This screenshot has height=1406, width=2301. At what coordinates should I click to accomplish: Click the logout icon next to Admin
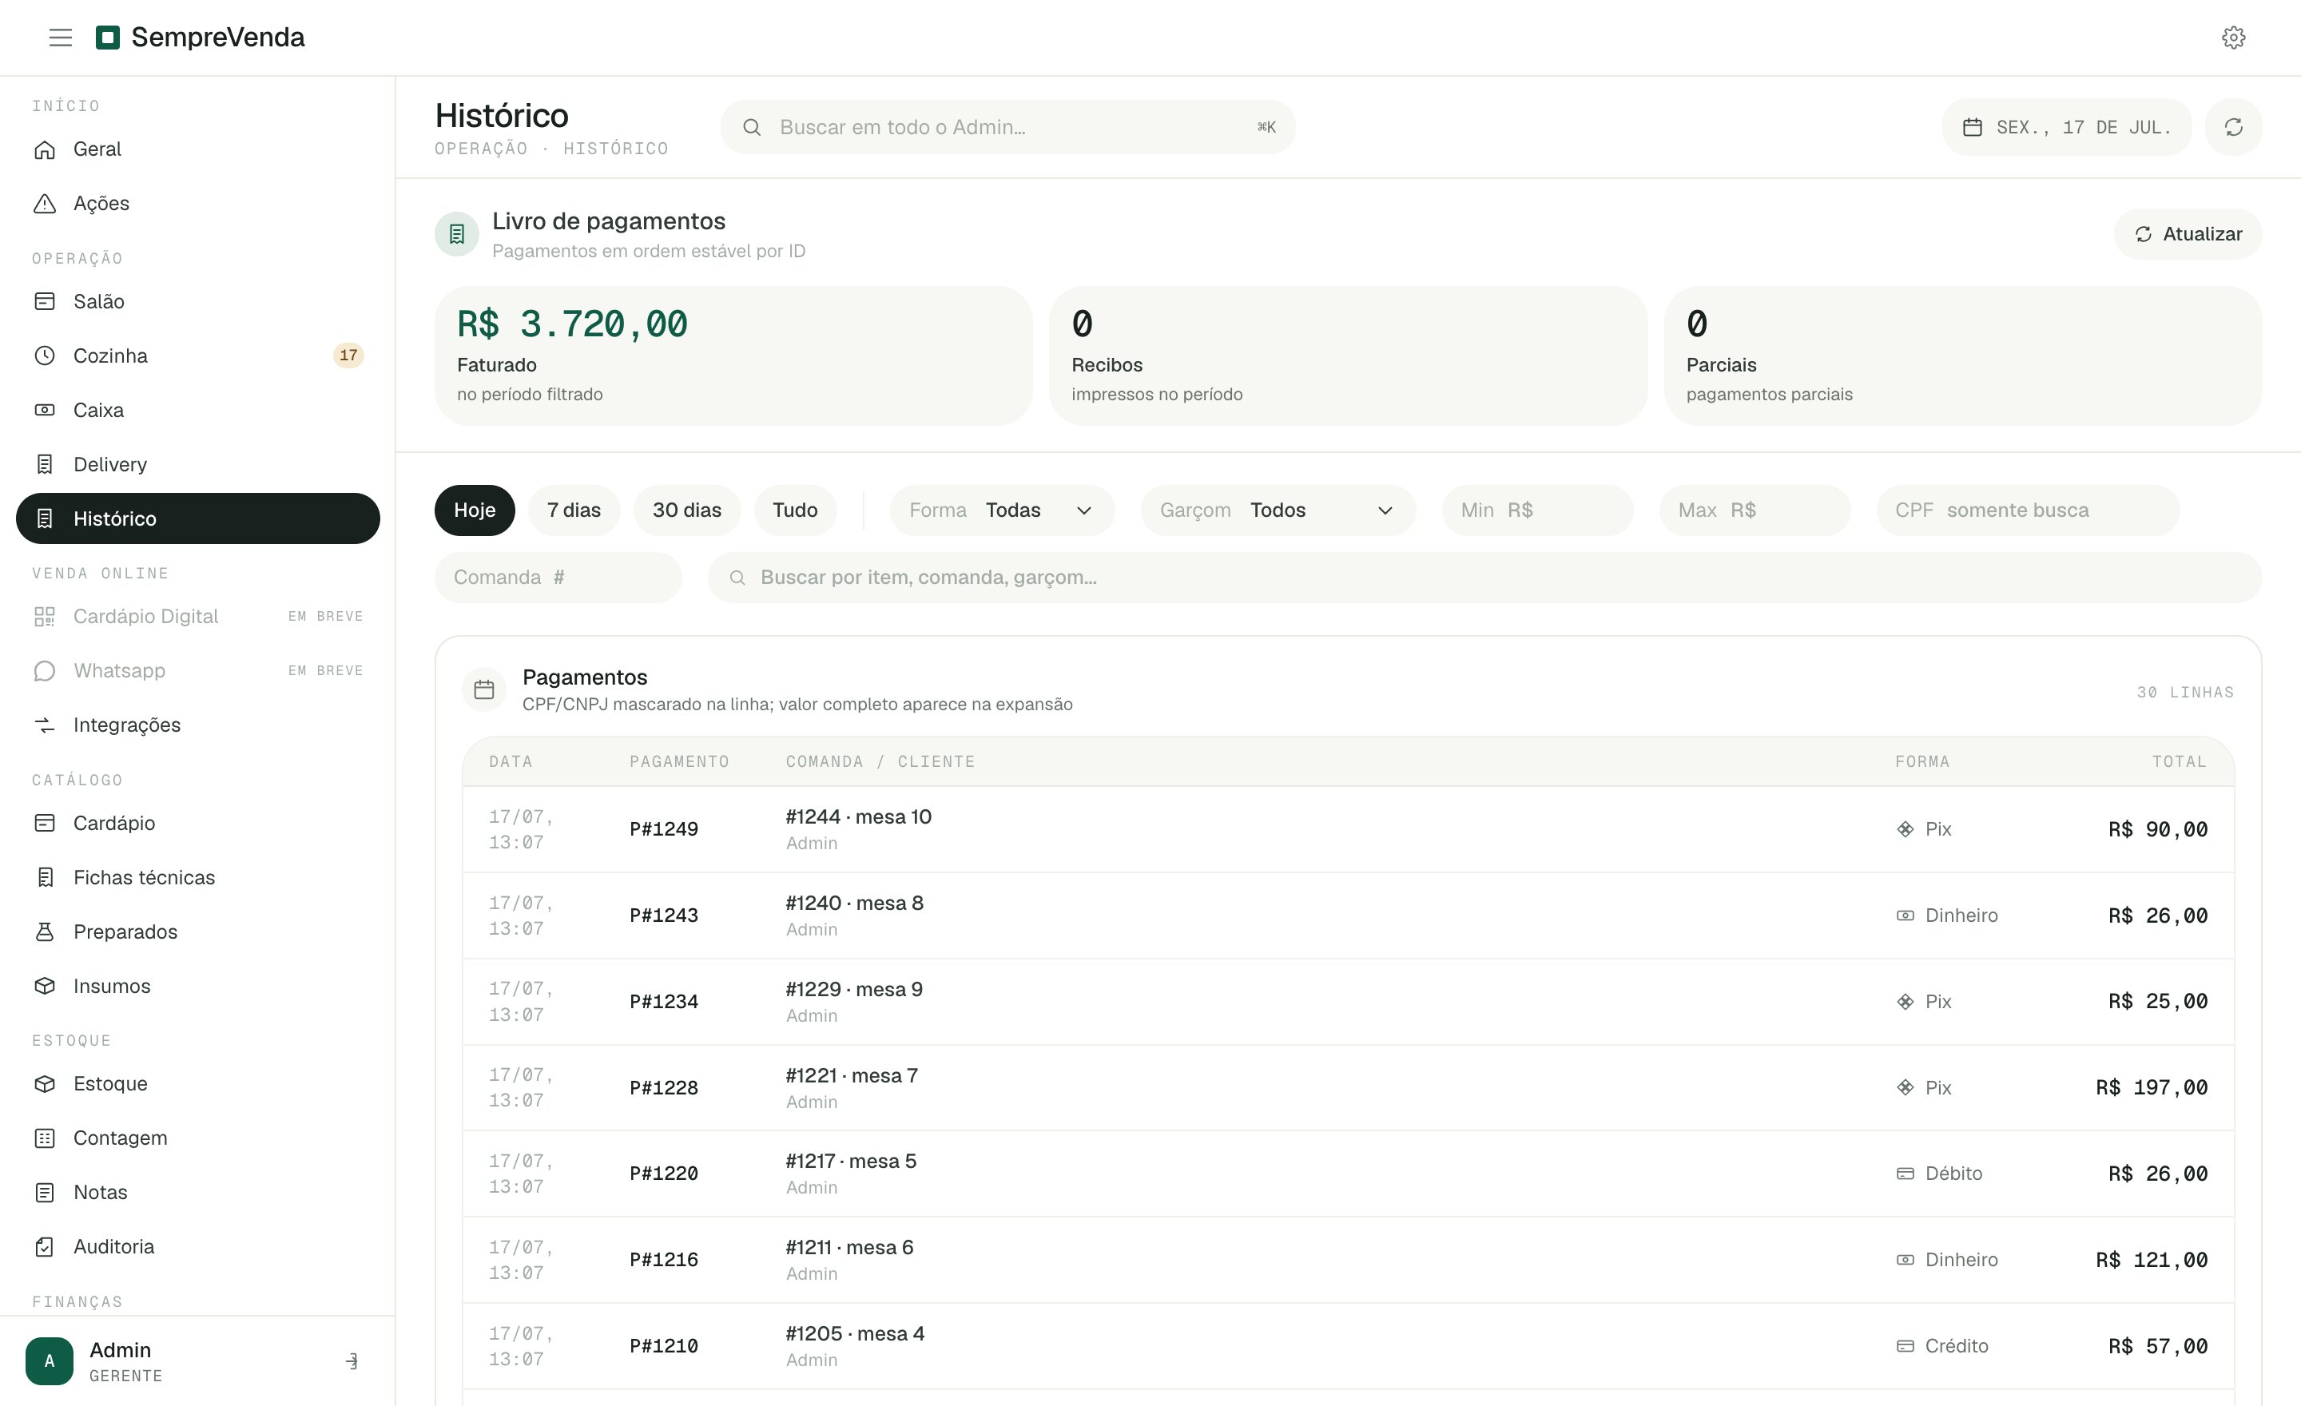(352, 1360)
